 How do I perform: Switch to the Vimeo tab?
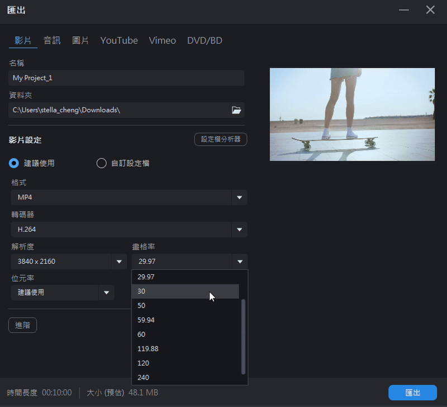point(162,40)
